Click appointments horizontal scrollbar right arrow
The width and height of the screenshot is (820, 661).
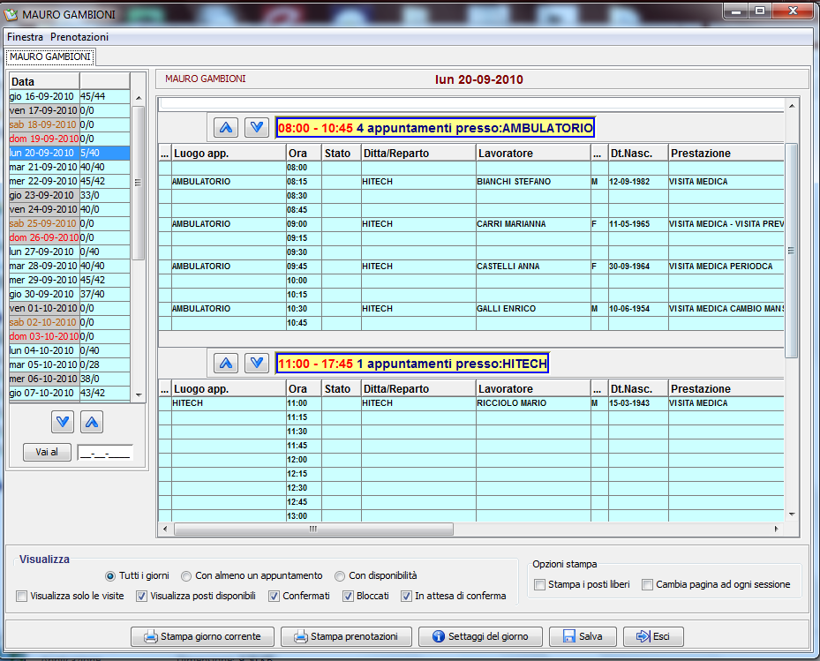[x=776, y=529]
